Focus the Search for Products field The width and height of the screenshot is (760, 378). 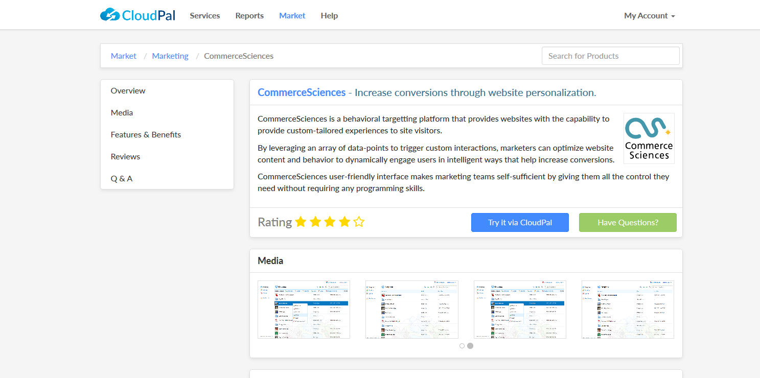pyautogui.click(x=611, y=56)
